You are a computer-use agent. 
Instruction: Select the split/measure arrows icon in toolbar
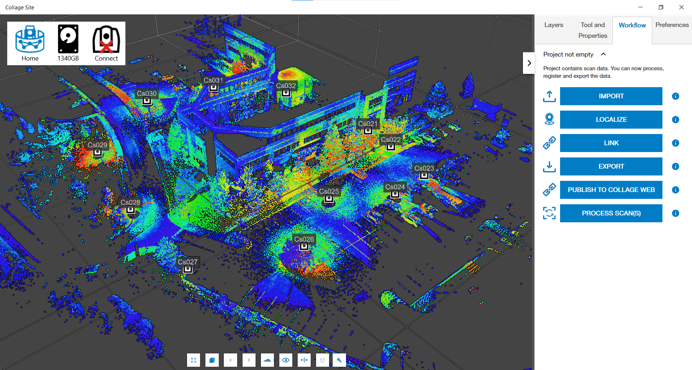pyautogui.click(x=304, y=360)
